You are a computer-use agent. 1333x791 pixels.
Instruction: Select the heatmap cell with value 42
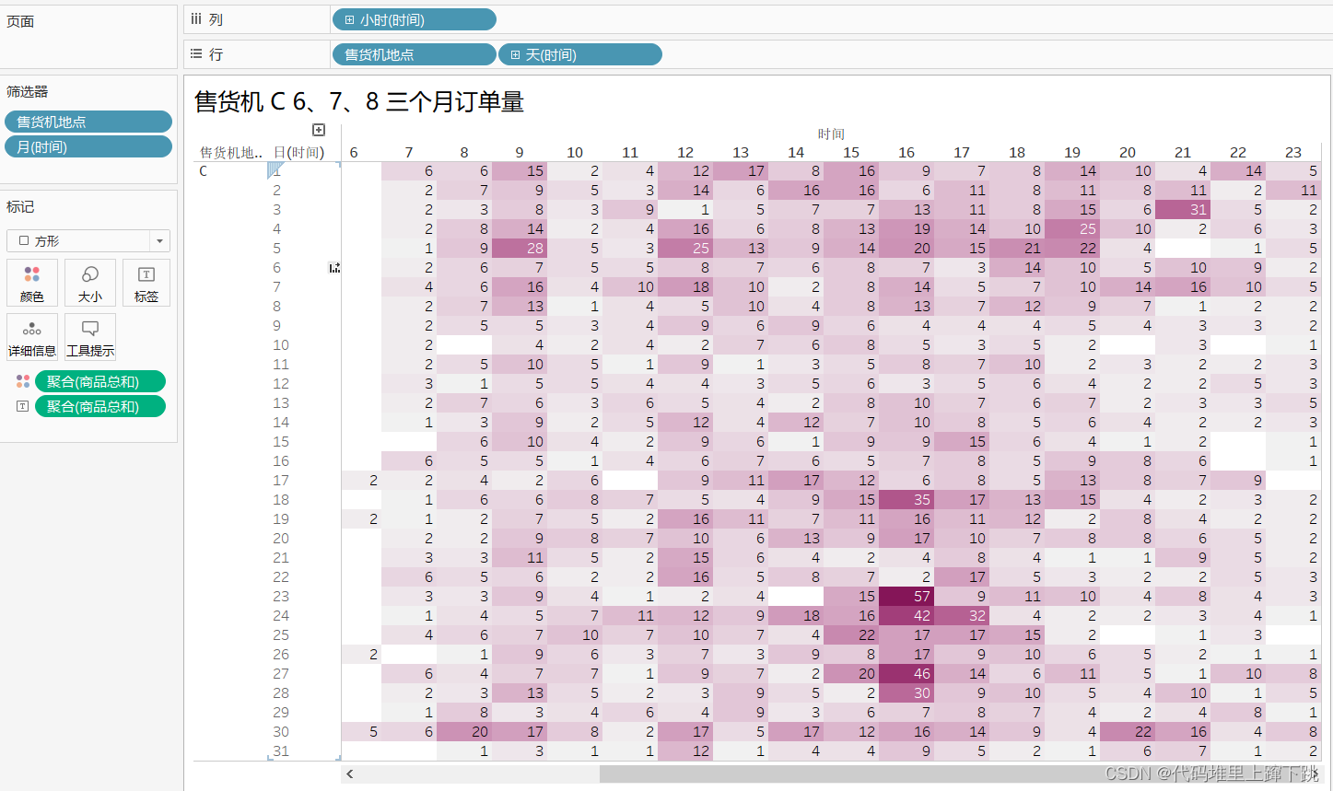(906, 616)
